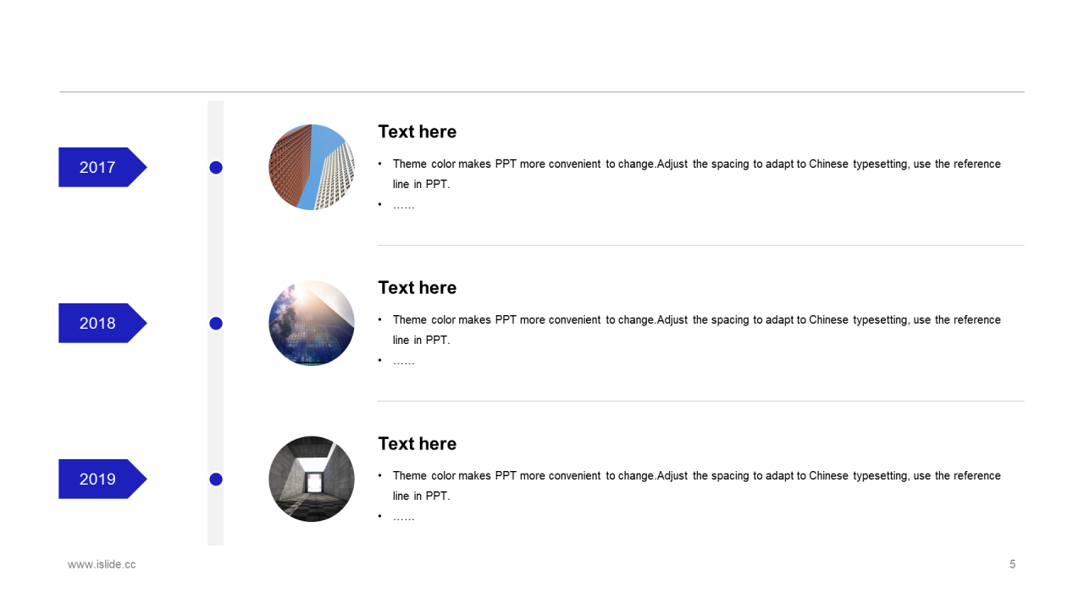
Task: Click the blue timeline dot beside 2018
Action: tap(216, 324)
